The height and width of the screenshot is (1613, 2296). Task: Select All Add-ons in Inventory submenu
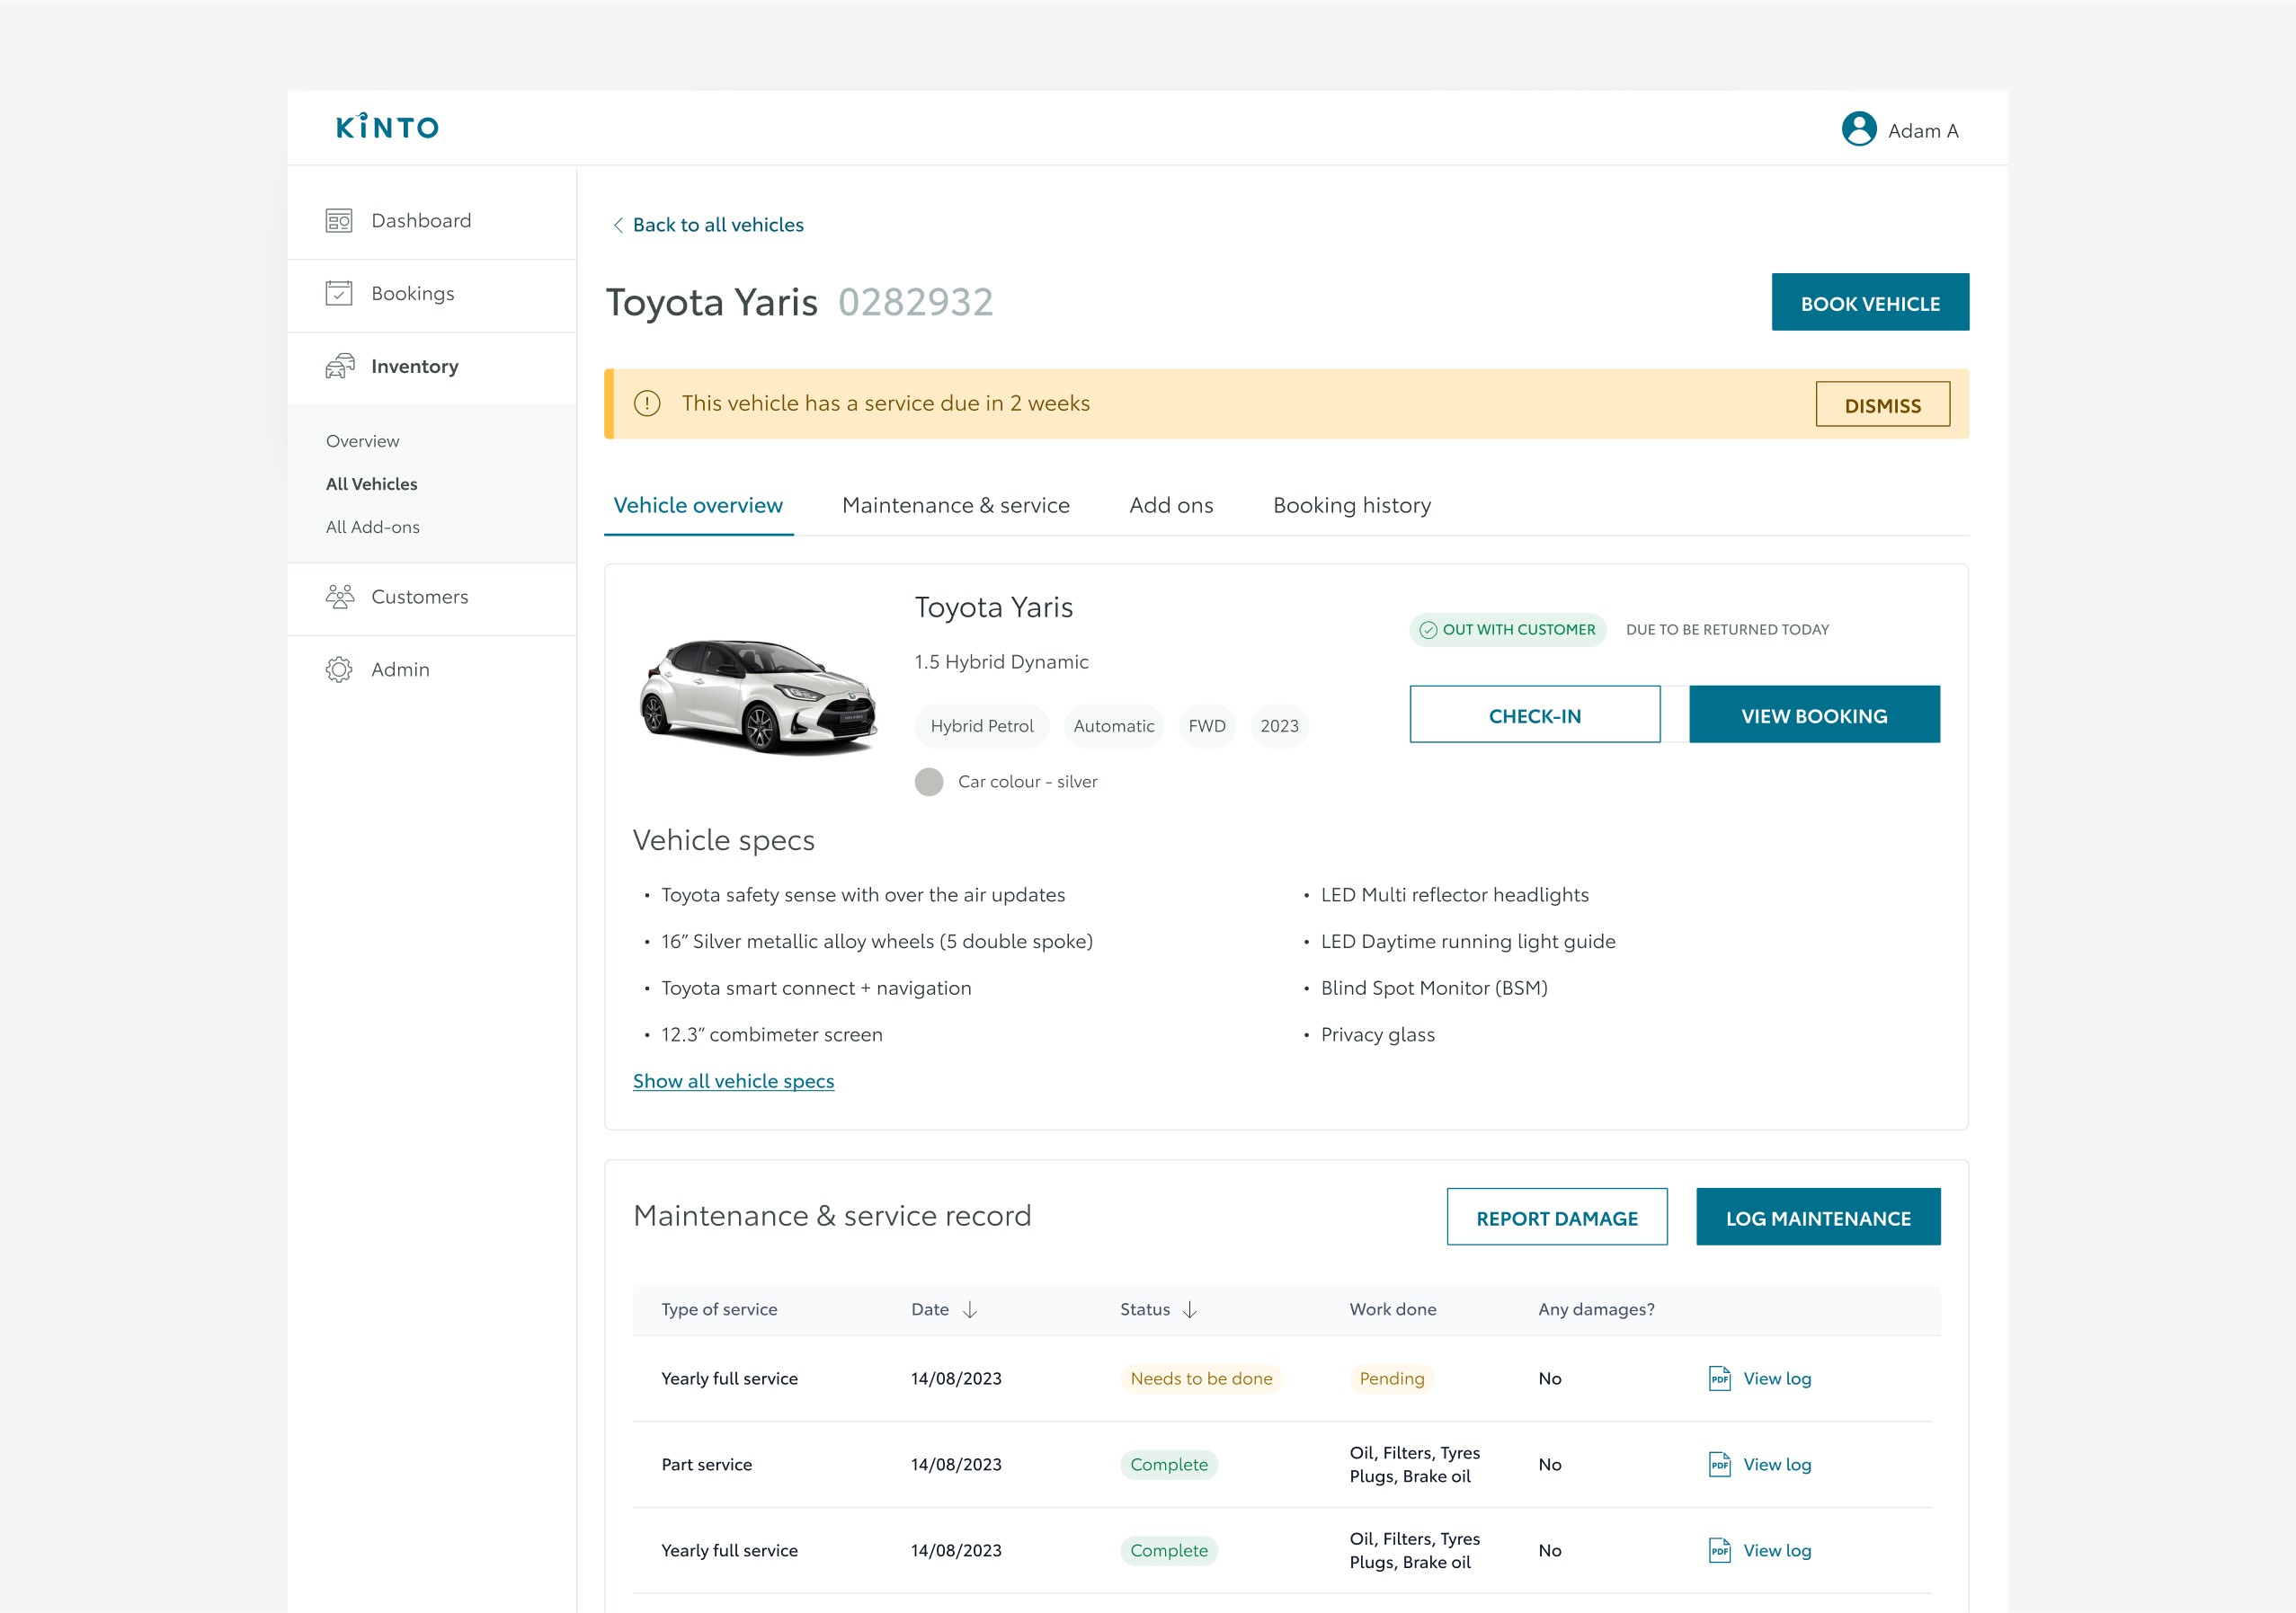pyautogui.click(x=373, y=527)
